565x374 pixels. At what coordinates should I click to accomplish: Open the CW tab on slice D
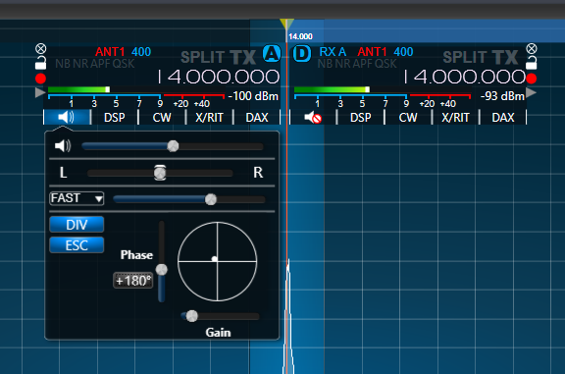[408, 118]
